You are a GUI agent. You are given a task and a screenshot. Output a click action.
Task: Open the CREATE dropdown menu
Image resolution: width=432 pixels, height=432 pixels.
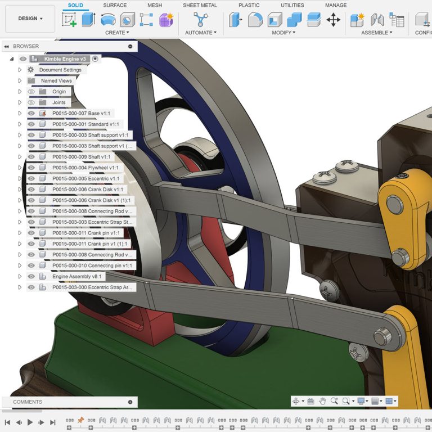(117, 33)
